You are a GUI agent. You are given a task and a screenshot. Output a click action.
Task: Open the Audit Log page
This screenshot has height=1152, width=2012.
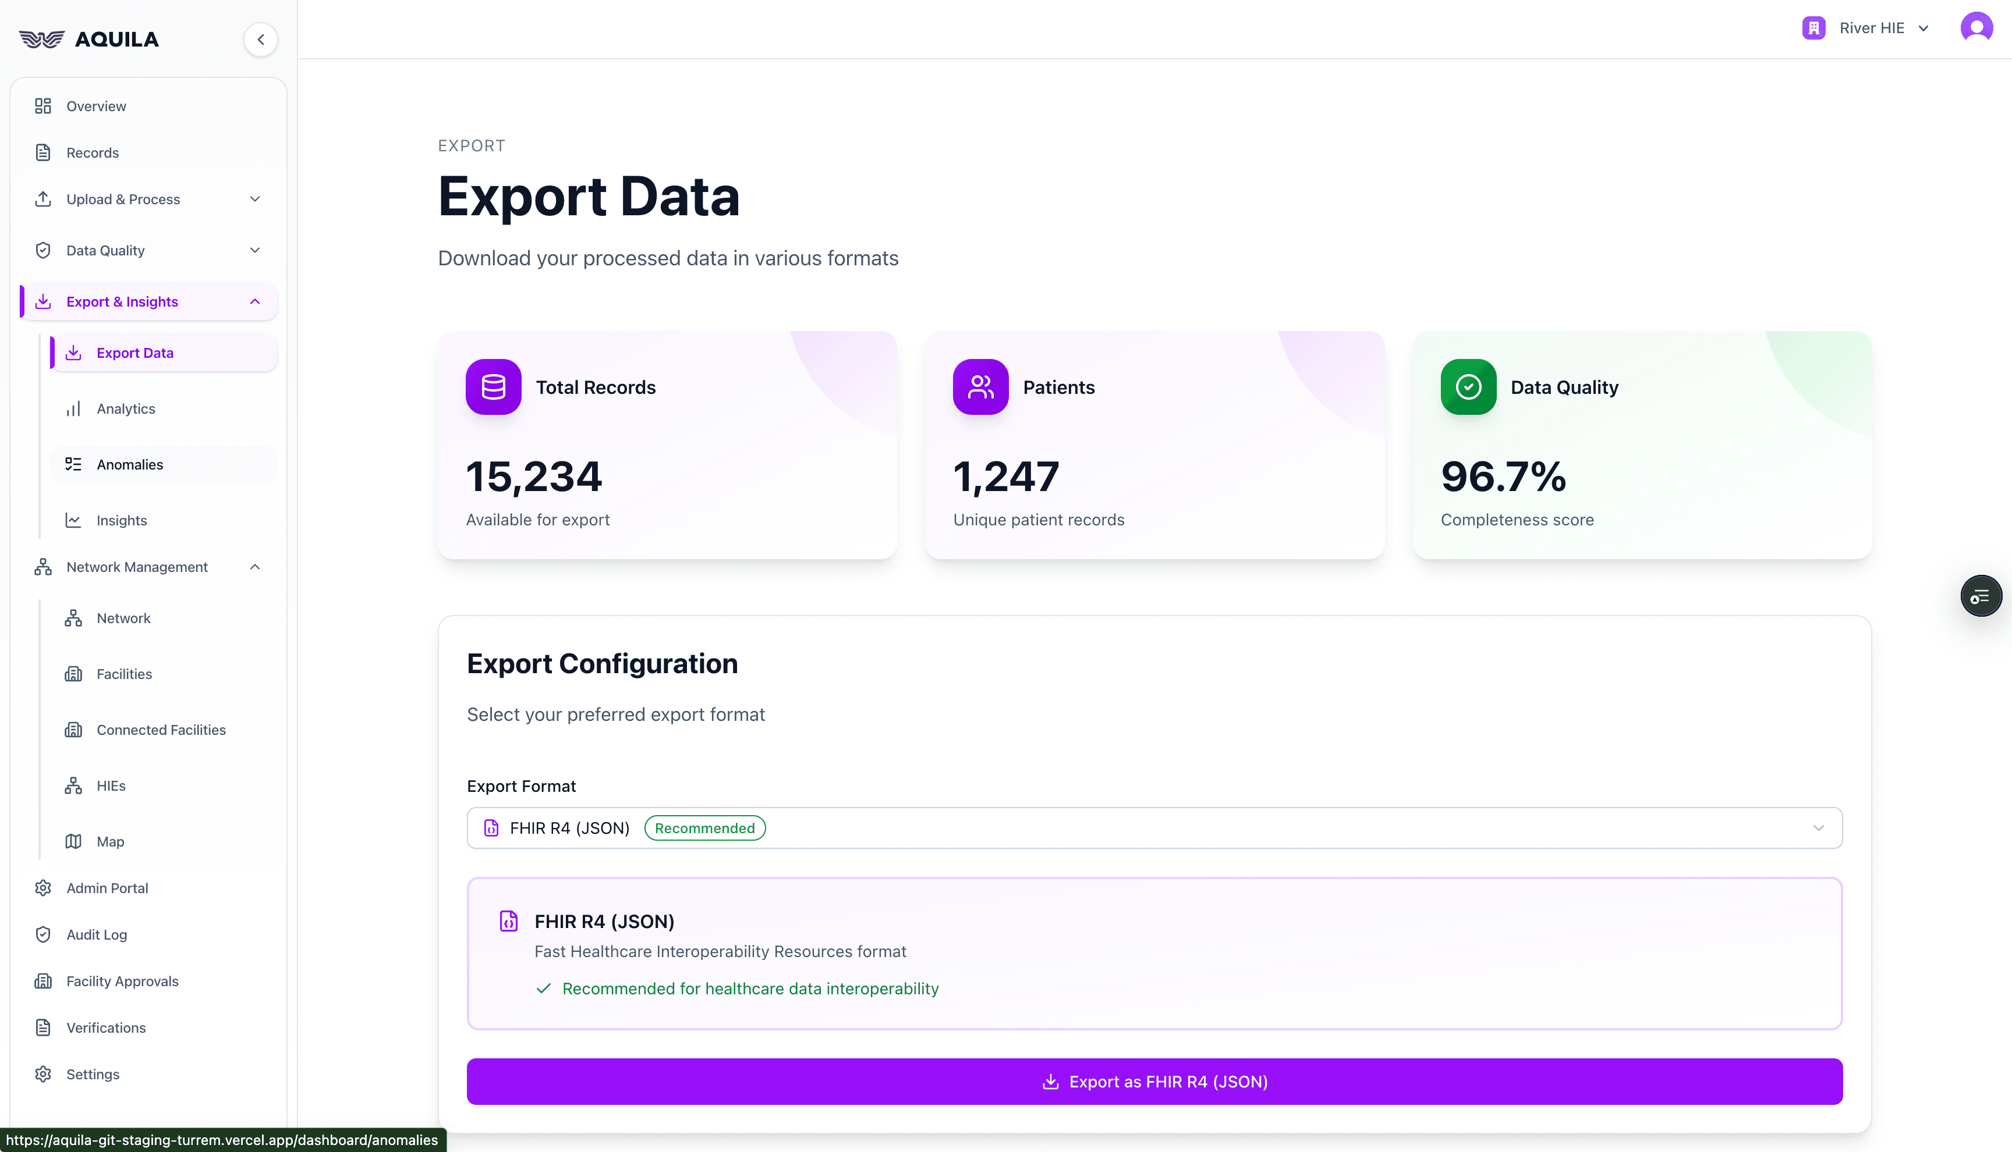(x=97, y=934)
